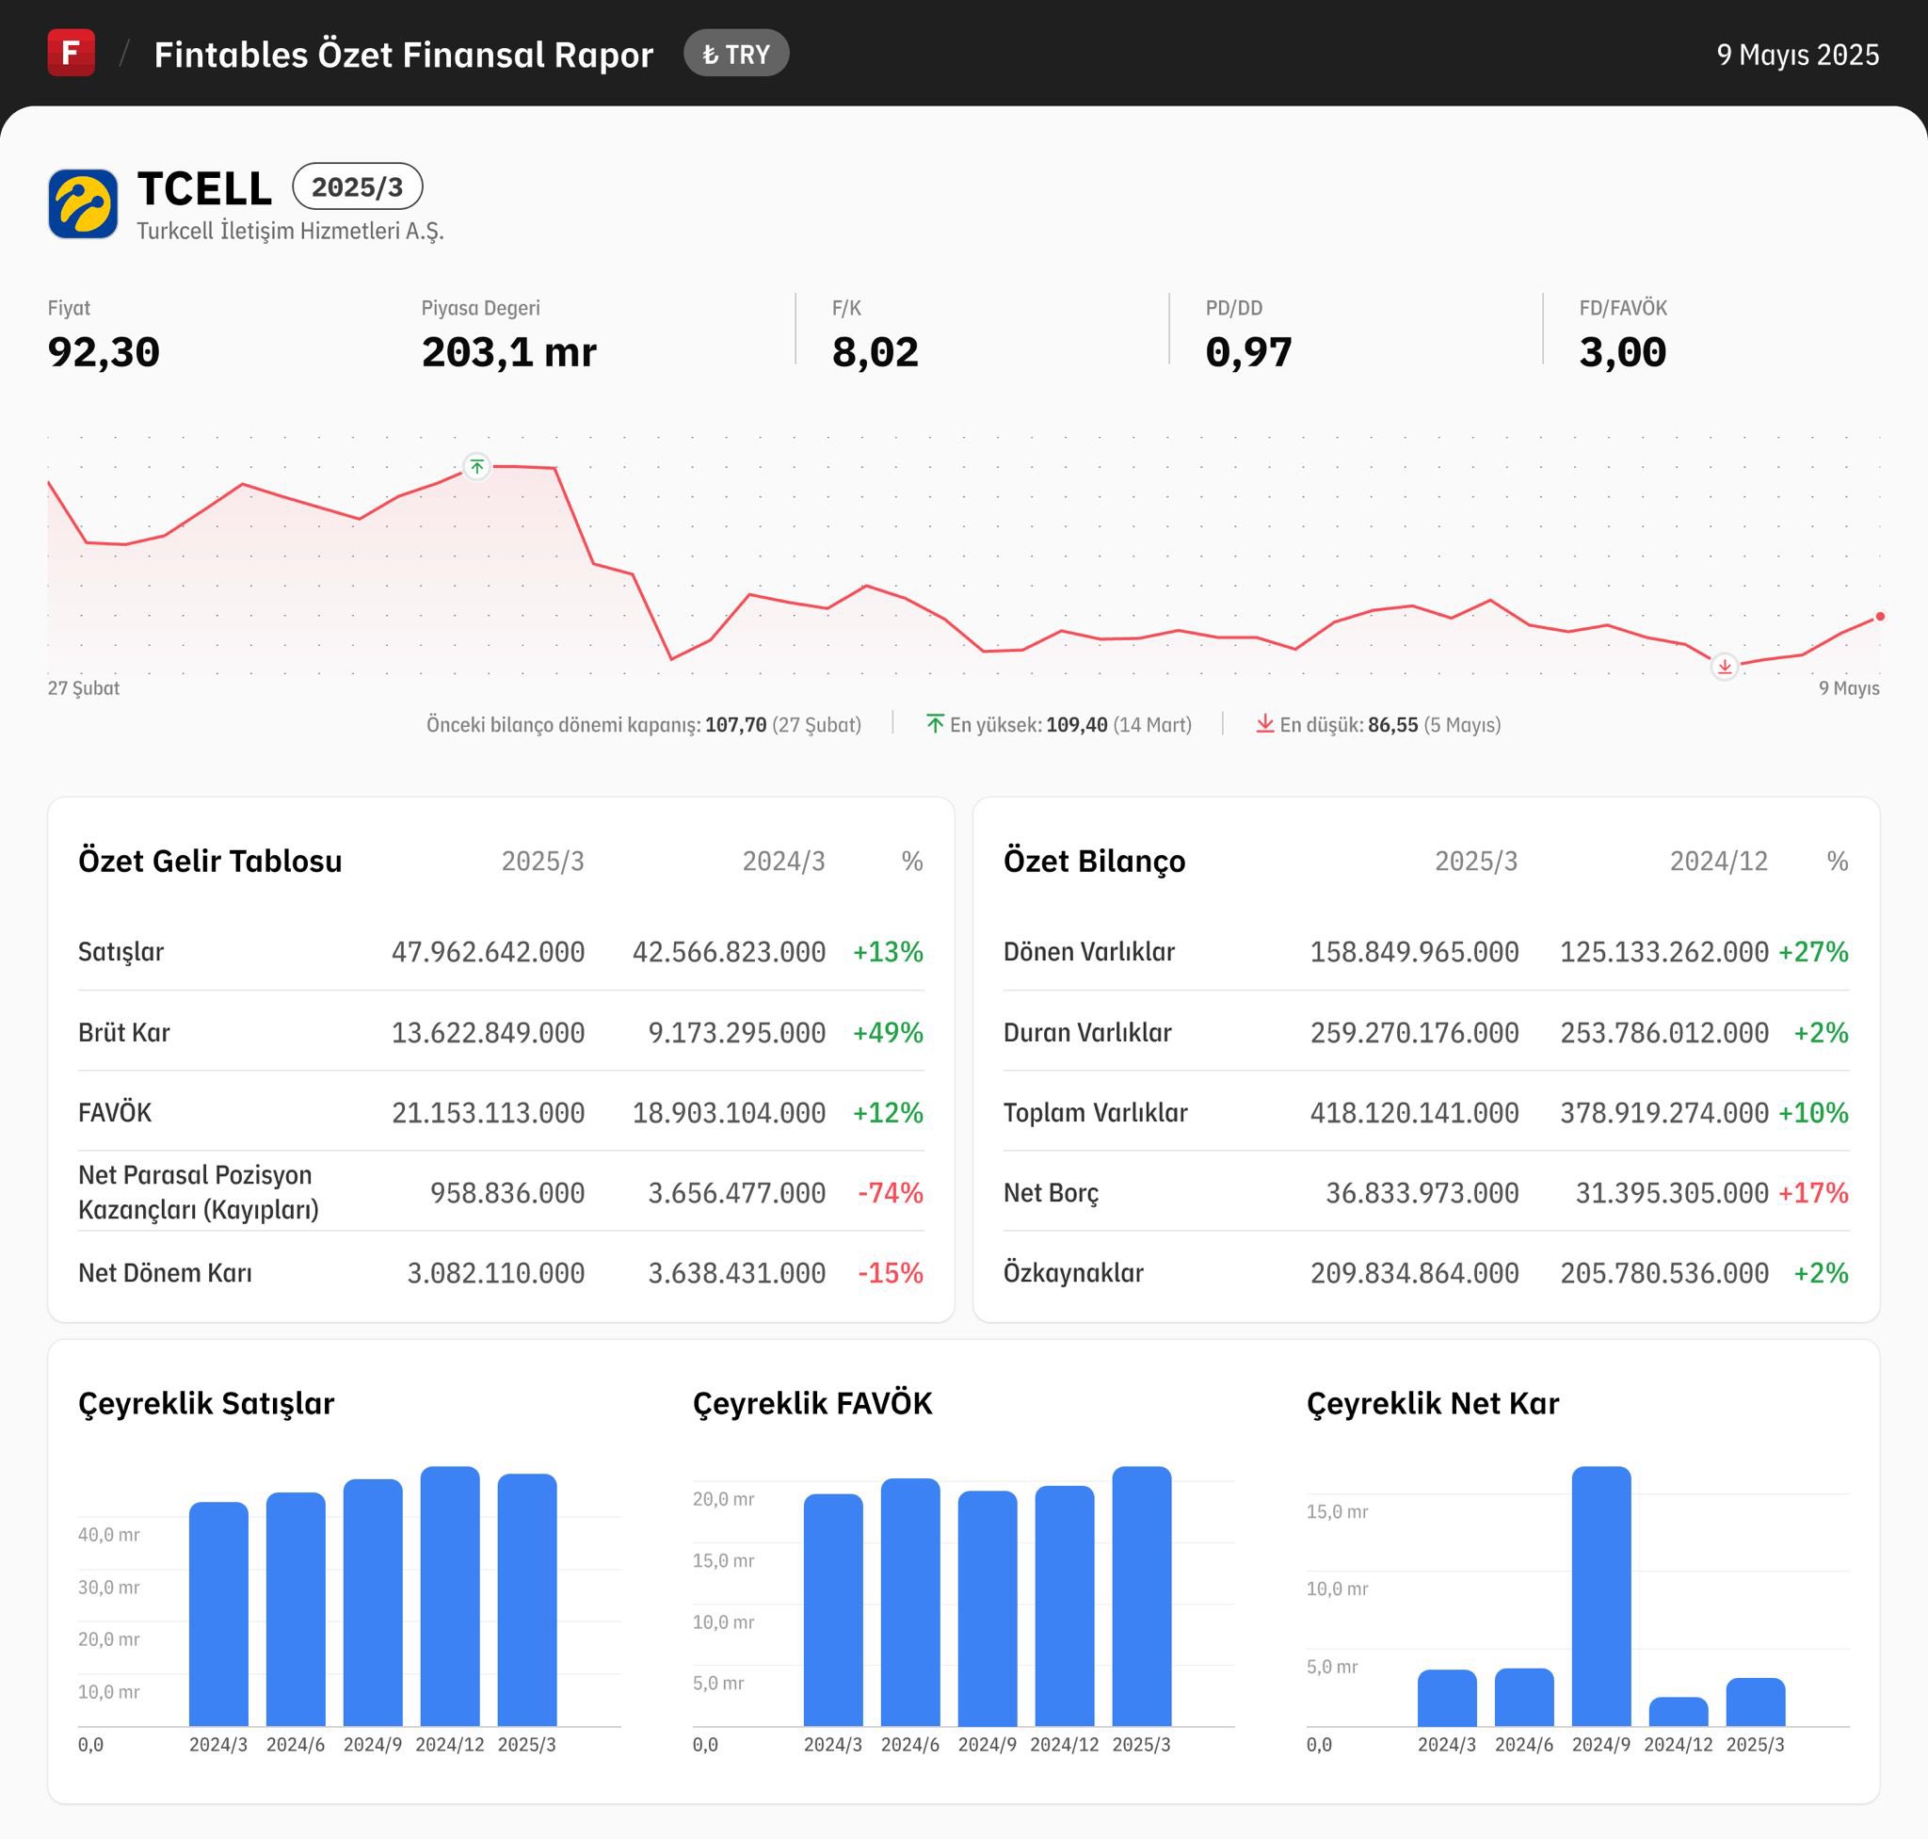
Task: Click the En yüksek value 109,40
Action: pyautogui.click(x=1076, y=724)
